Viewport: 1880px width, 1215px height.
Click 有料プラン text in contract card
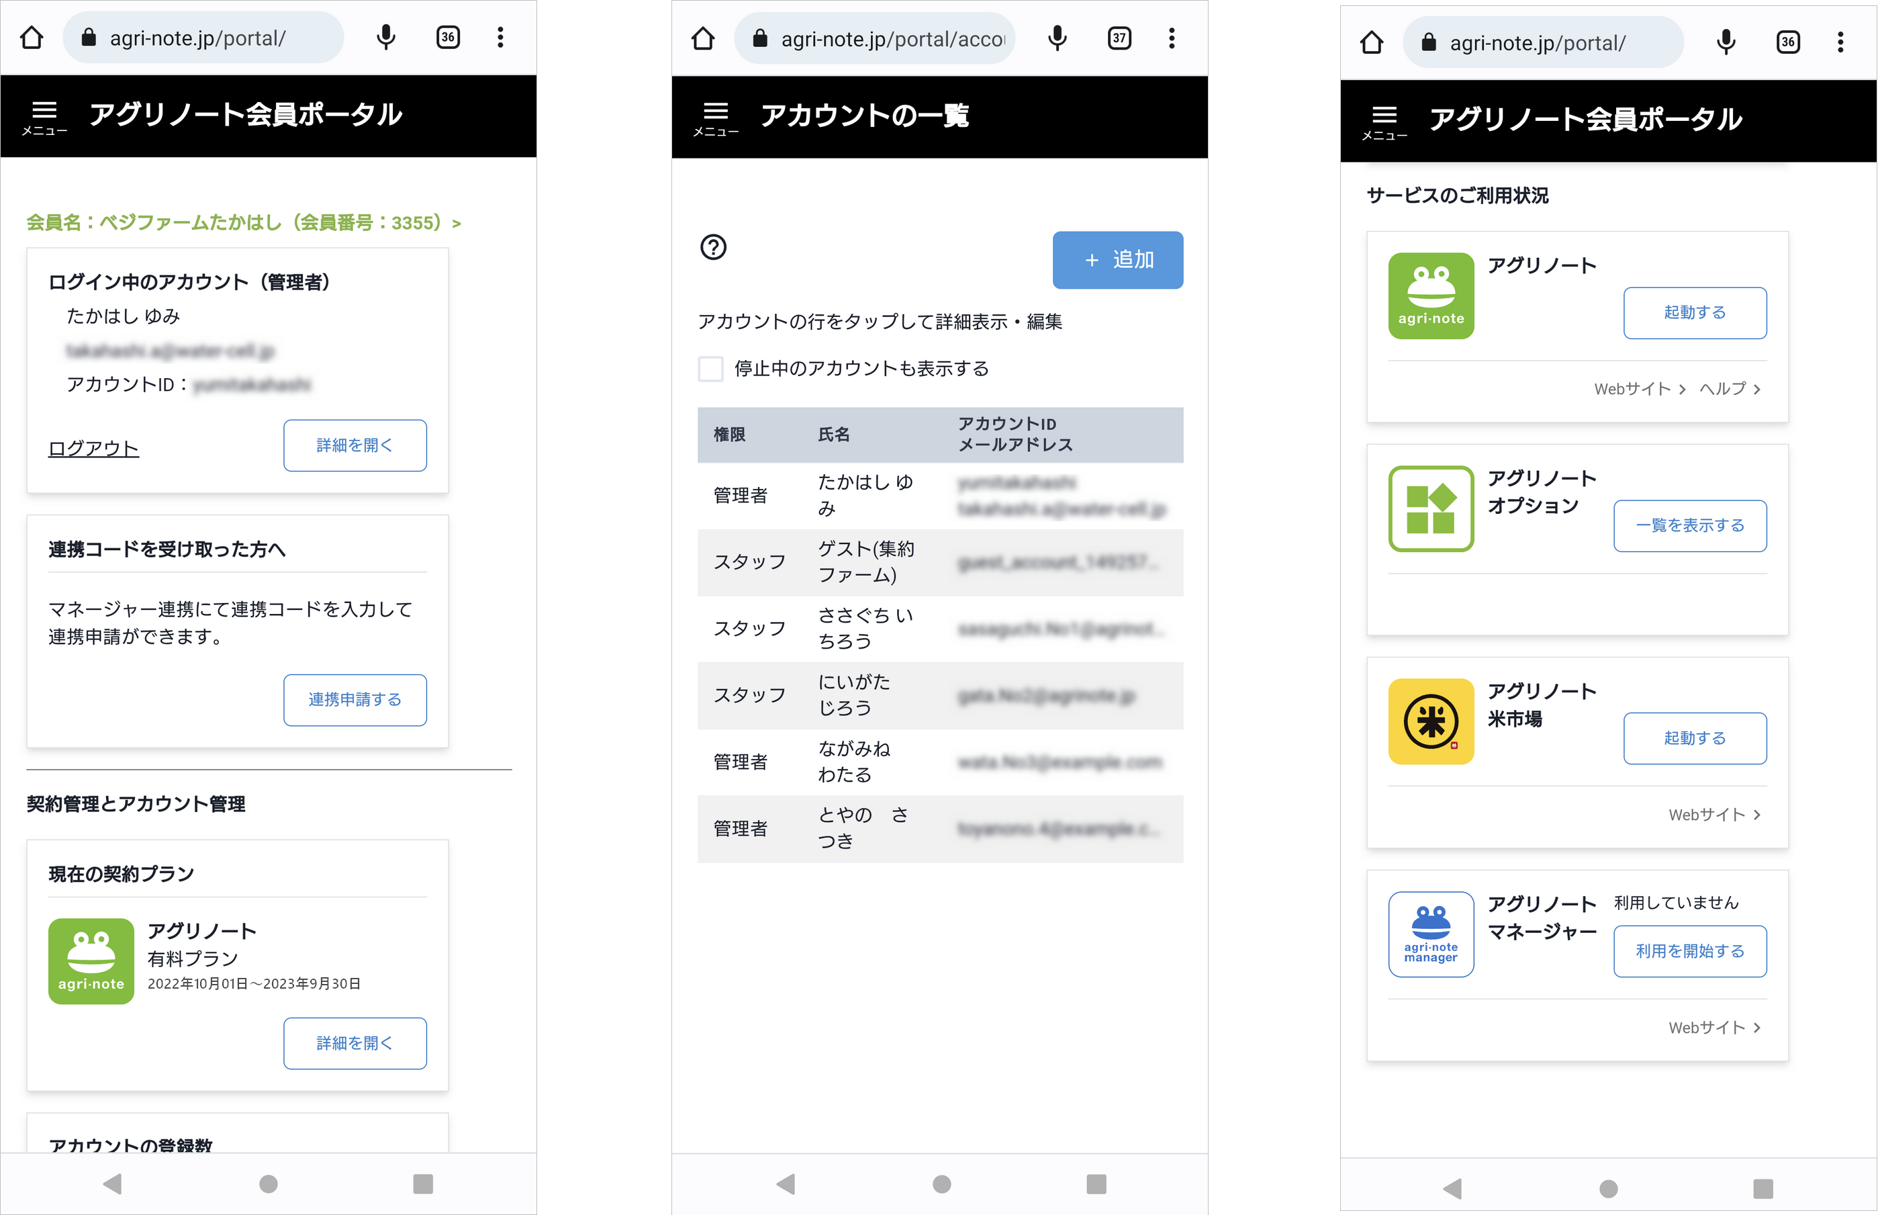click(193, 958)
